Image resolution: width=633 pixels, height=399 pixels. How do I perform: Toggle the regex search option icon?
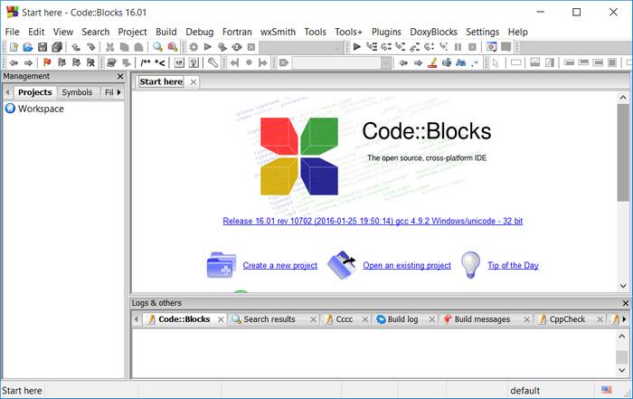click(475, 62)
